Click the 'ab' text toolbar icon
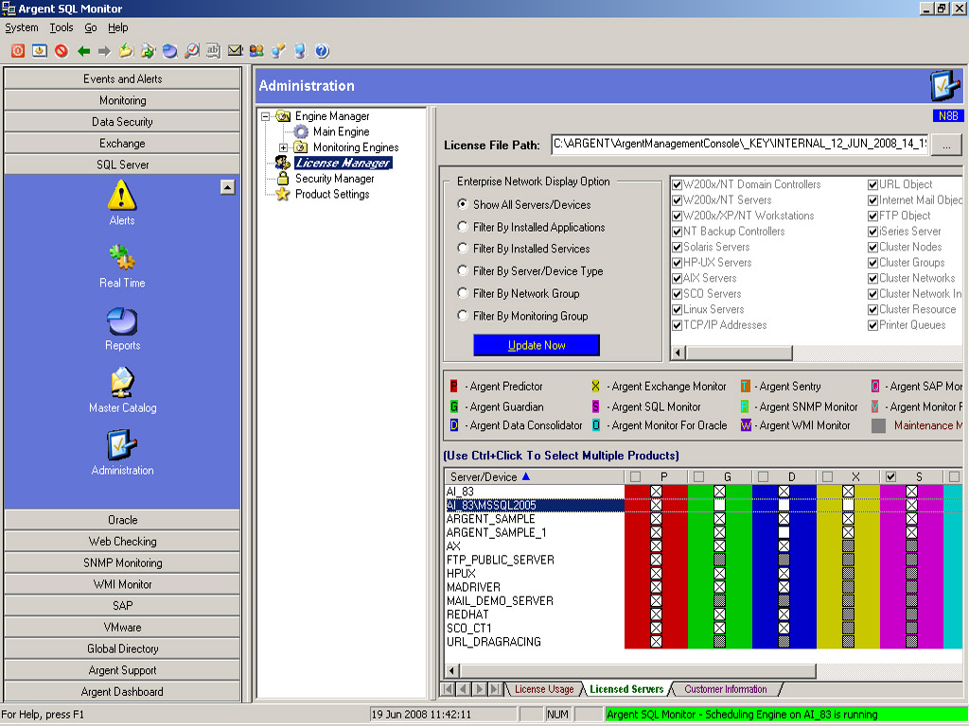 tap(213, 51)
